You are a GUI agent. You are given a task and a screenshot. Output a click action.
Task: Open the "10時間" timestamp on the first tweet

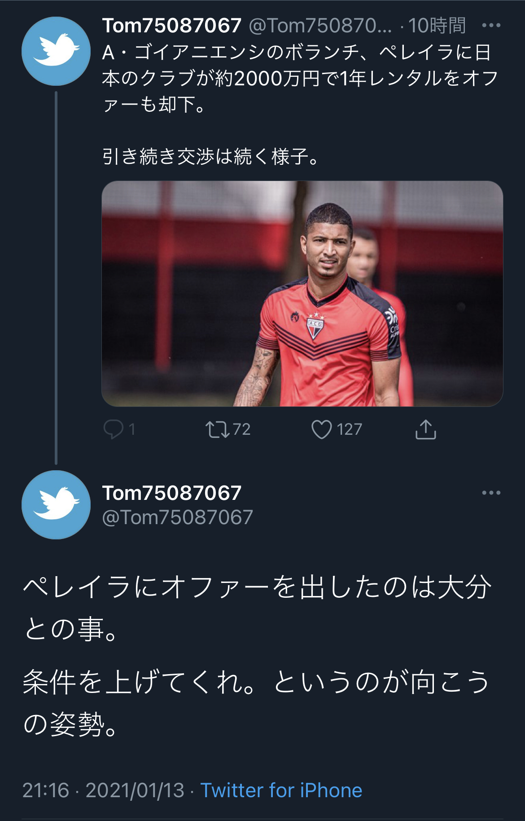pyautogui.click(x=437, y=26)
